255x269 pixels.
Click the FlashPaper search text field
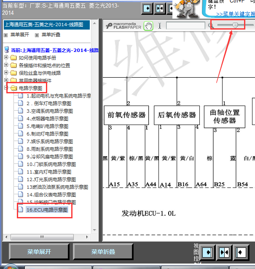tap(185, 26)
